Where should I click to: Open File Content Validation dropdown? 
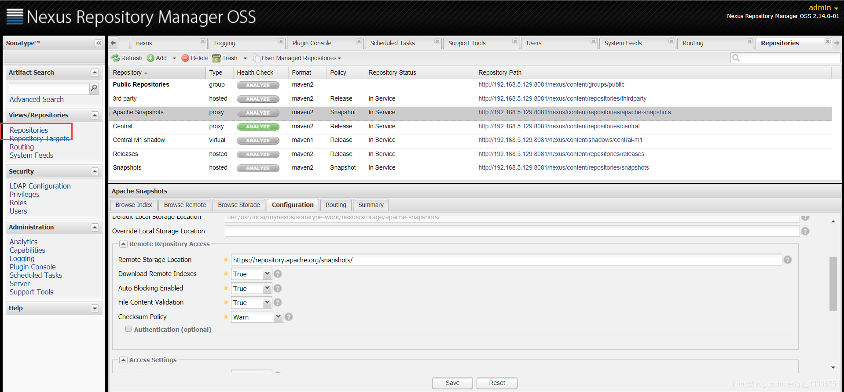point(267,302)
